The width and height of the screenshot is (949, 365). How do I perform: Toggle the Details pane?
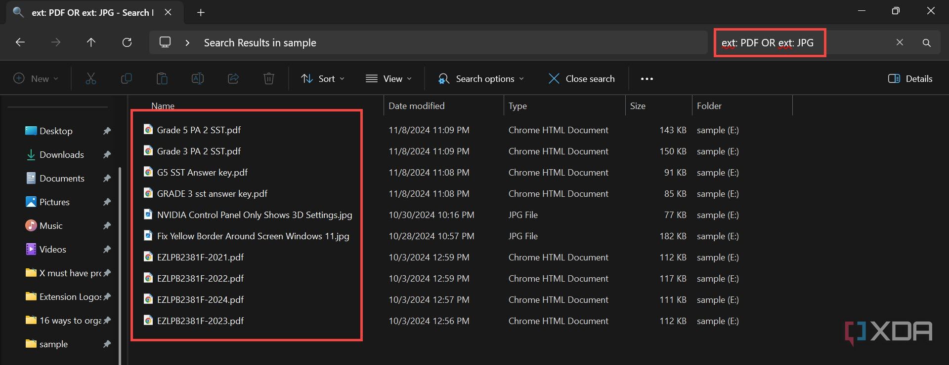[x=910, y=78]
